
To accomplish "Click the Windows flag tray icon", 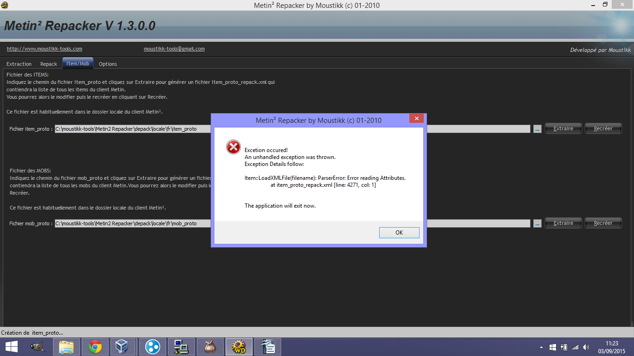I will tap(552, 347).
